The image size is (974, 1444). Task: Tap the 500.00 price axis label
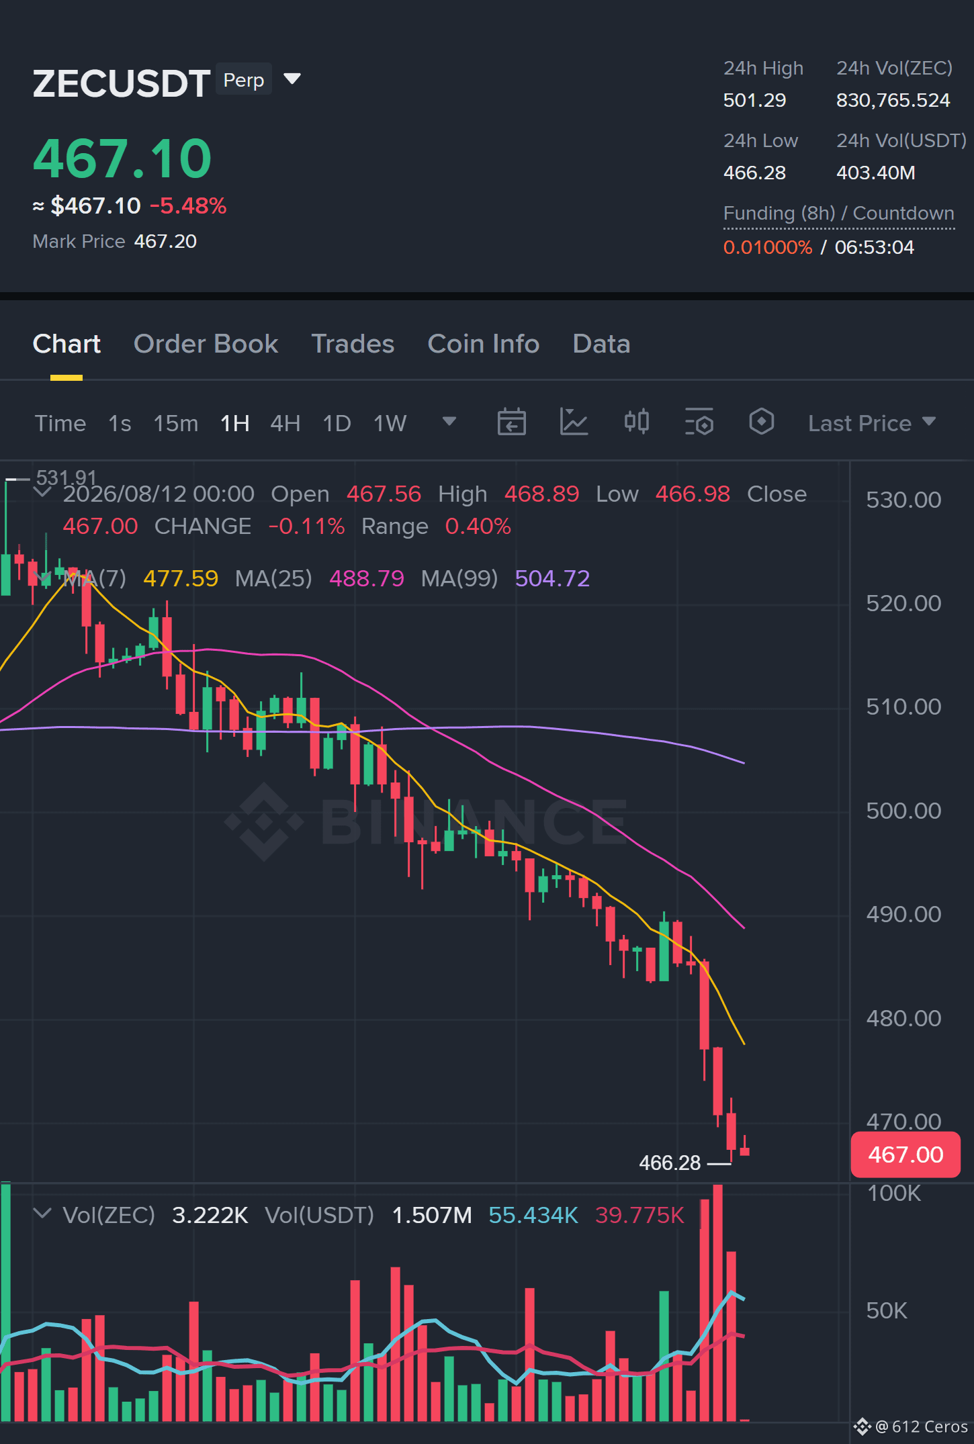(x=903, y=811)
